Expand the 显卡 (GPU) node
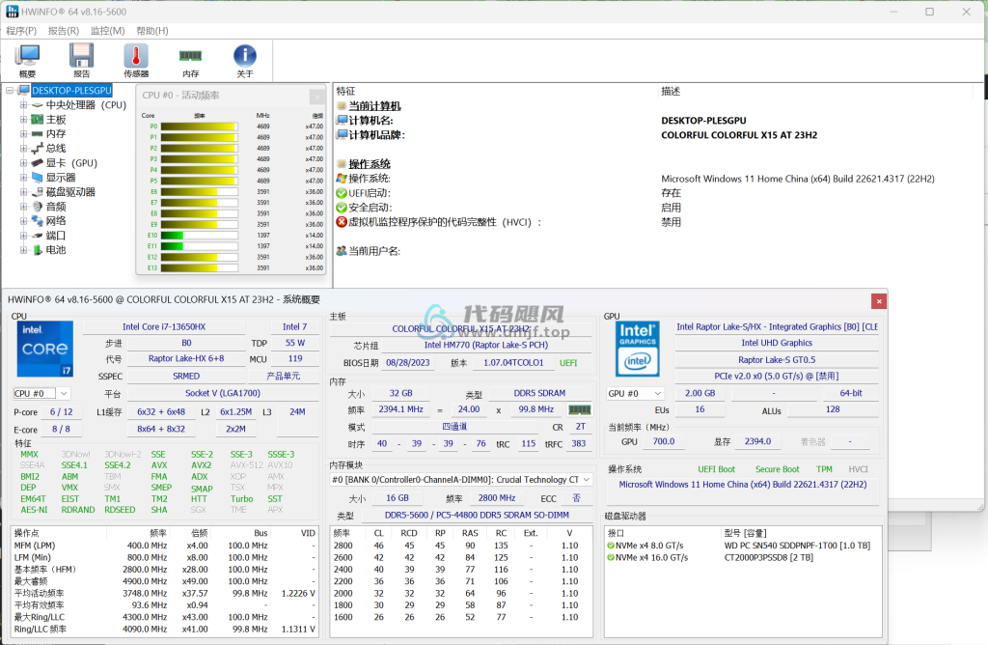The image size is (988, 645). (x=23, y=162)
